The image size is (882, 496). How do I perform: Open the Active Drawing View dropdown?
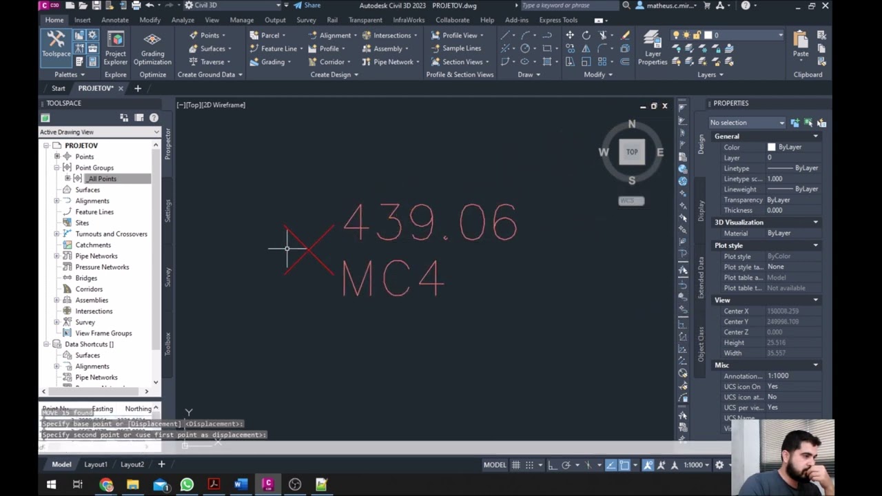click(99, 132)
